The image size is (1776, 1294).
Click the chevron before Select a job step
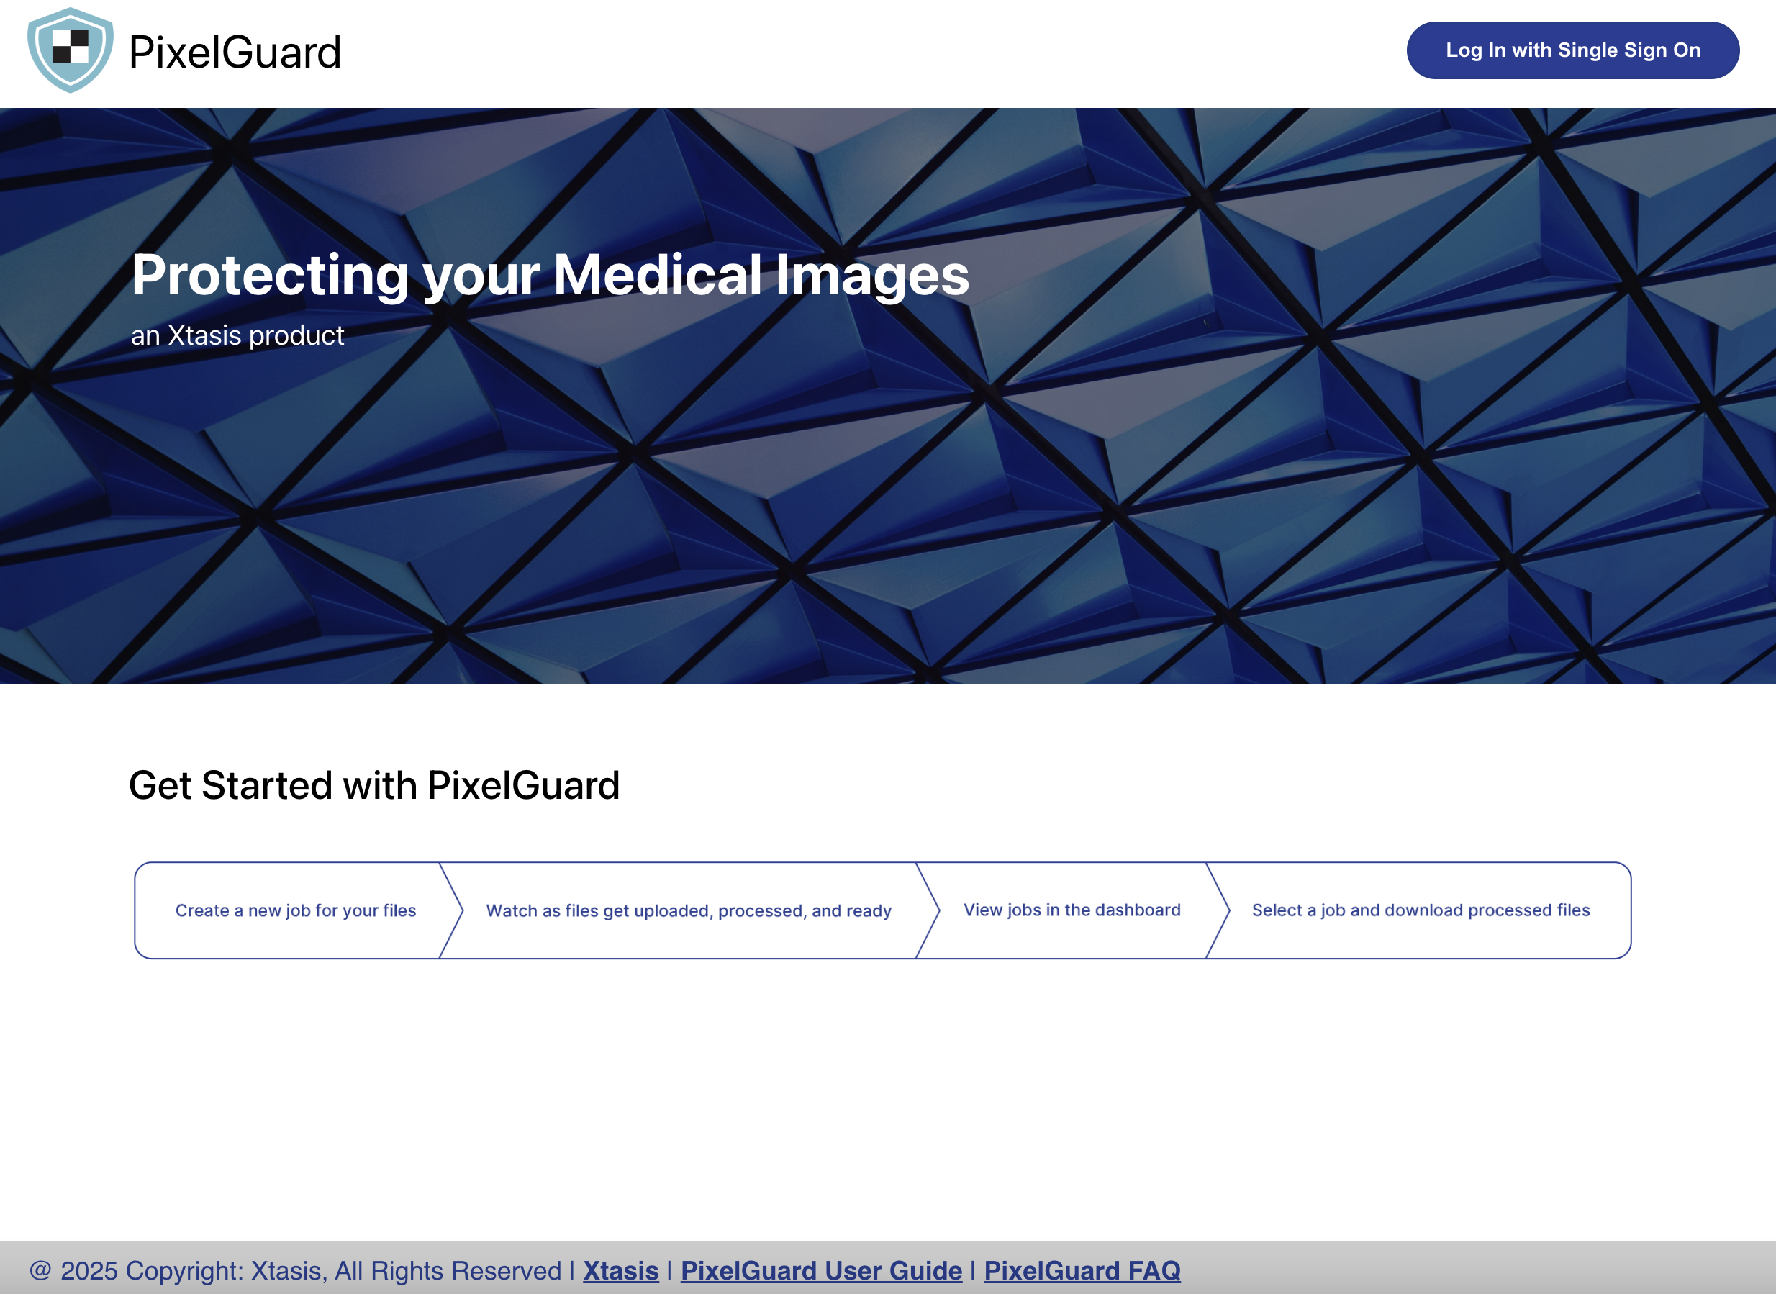[1218, 910]
